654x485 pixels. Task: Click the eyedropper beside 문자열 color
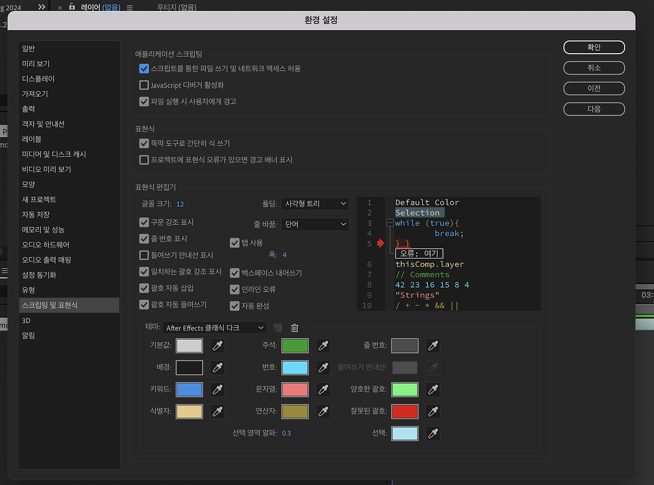click(x=322, y=389)
